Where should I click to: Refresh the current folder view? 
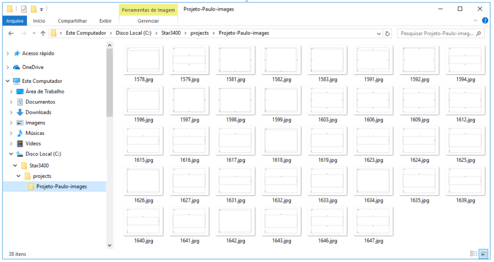pos(387,33)
